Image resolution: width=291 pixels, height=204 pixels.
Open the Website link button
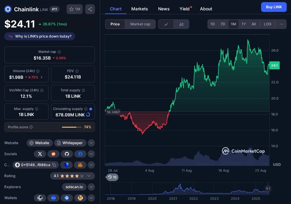[39, 143]
